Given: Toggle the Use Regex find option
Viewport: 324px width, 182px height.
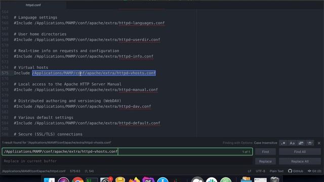Looking at the screenshot, I should click(x=283, y=143).
